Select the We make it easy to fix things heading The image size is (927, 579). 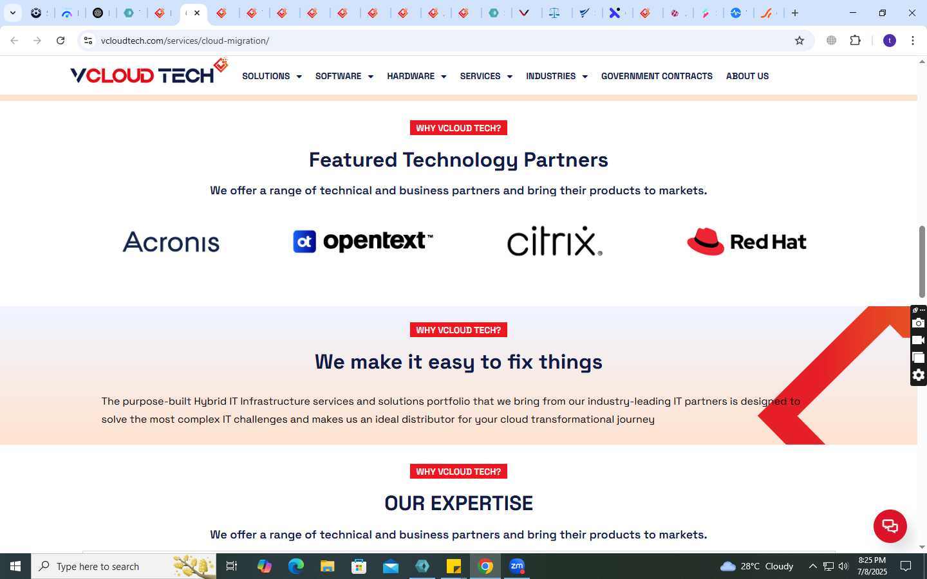coord(458,362)
